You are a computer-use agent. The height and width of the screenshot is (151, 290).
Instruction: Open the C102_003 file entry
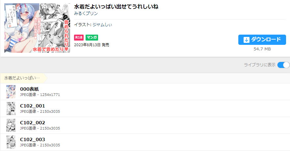click(32, 139)
